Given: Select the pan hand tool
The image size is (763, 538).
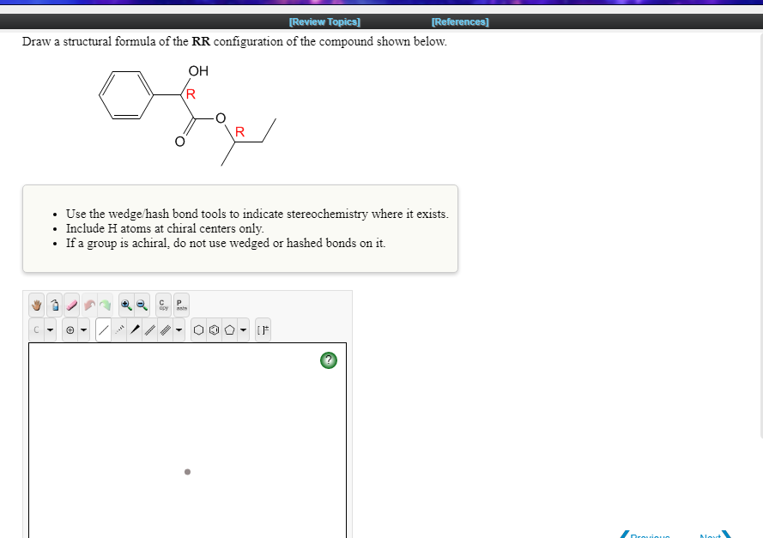Looking at the screenshot, I should pos(36,305).
